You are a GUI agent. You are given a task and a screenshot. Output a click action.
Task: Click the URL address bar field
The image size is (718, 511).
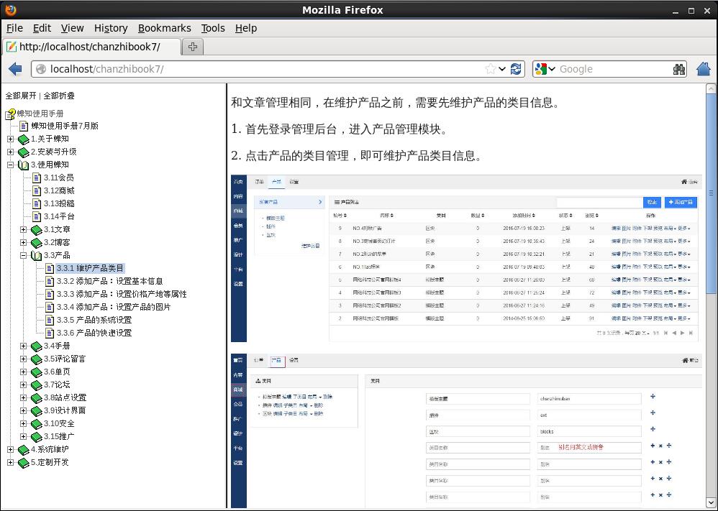coord(259,69)
